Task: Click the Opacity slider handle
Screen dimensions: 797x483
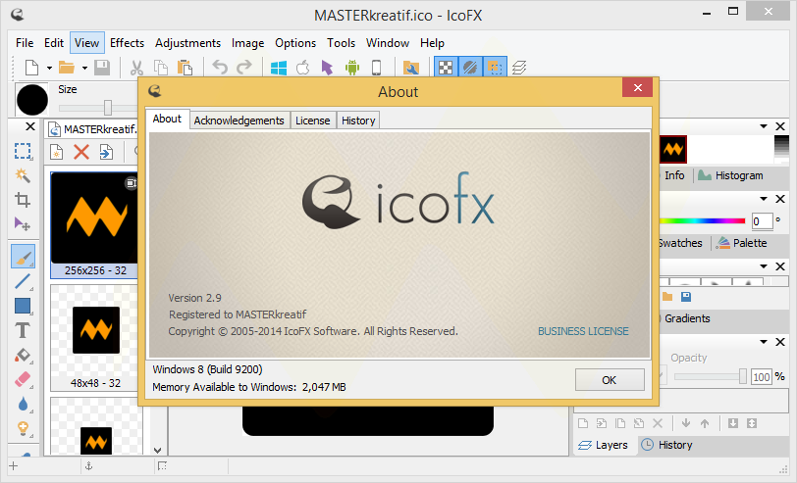Action: click(x=743, y=376)
